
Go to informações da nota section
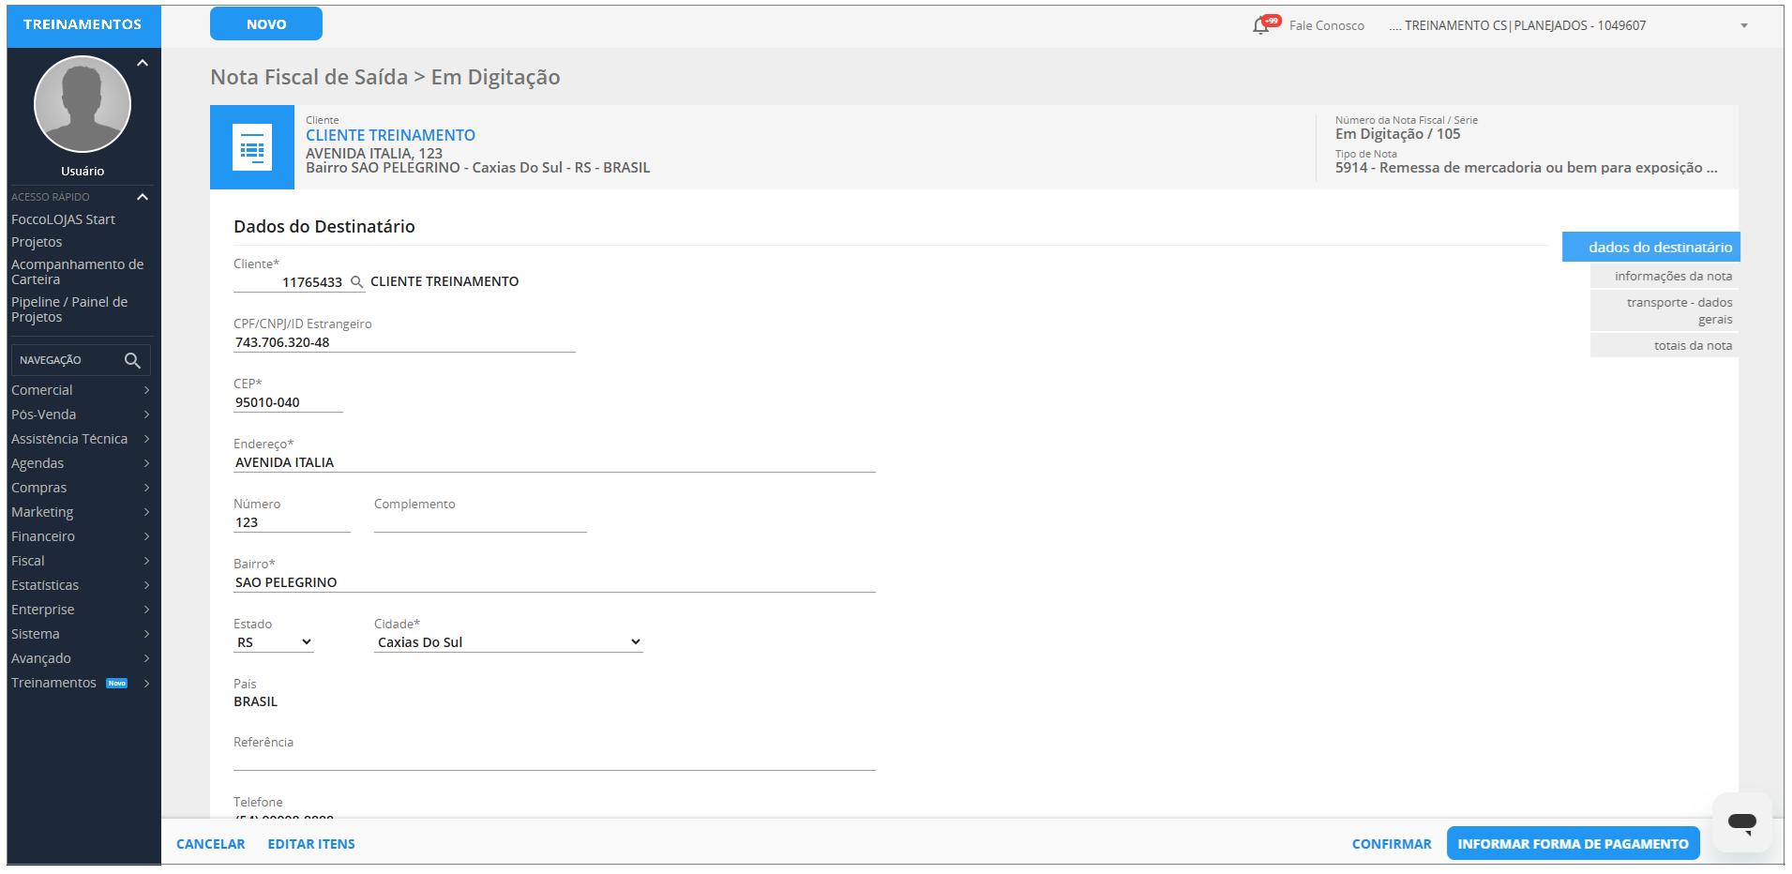(x=1664, y=276)
